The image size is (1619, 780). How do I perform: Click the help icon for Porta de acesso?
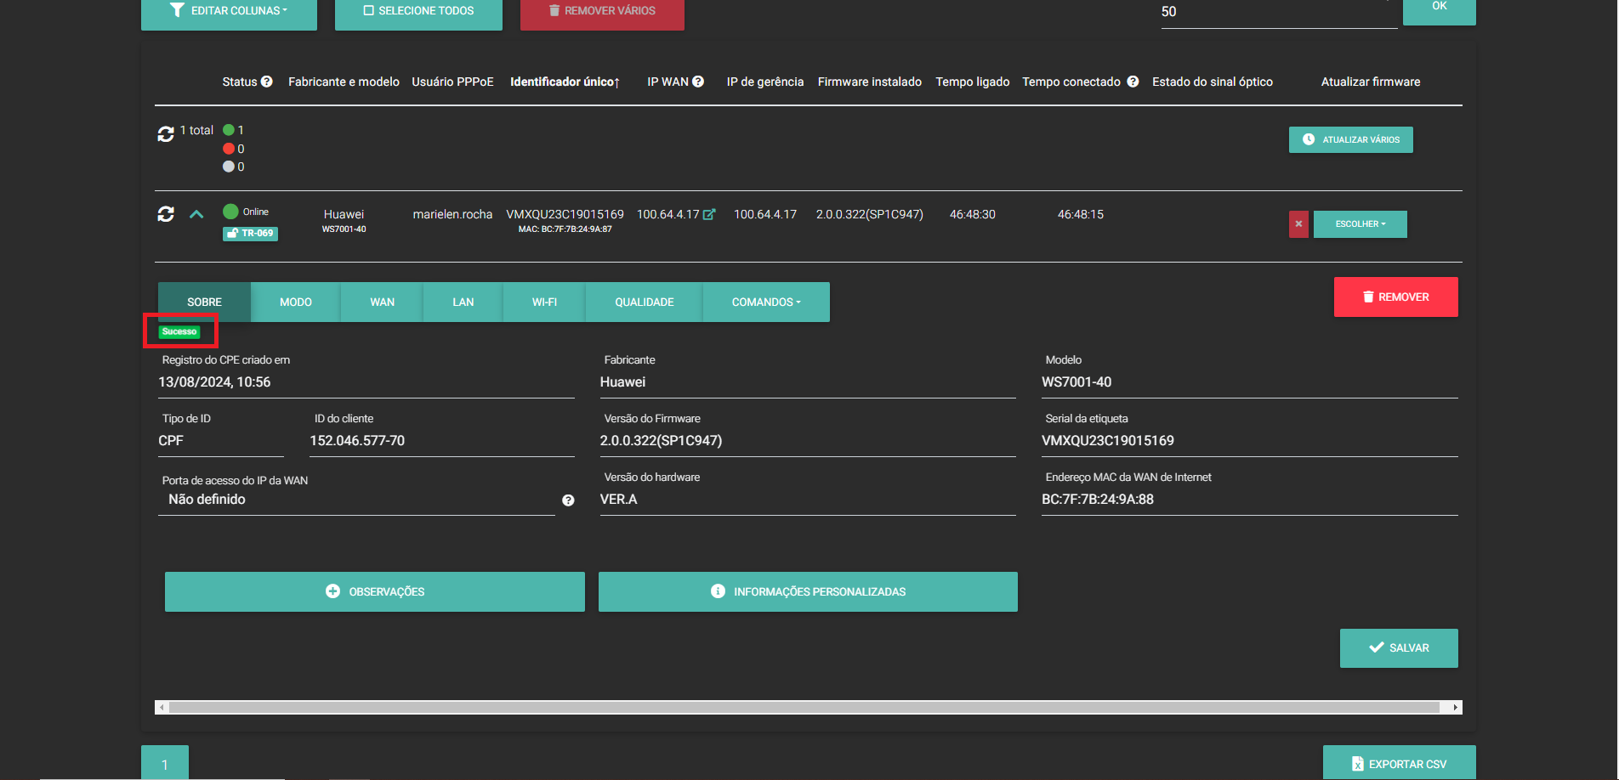click(568, 500)
